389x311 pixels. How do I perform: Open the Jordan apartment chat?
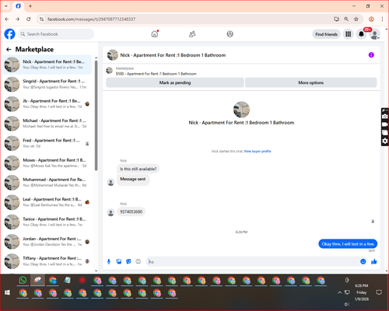pos(47,242)
